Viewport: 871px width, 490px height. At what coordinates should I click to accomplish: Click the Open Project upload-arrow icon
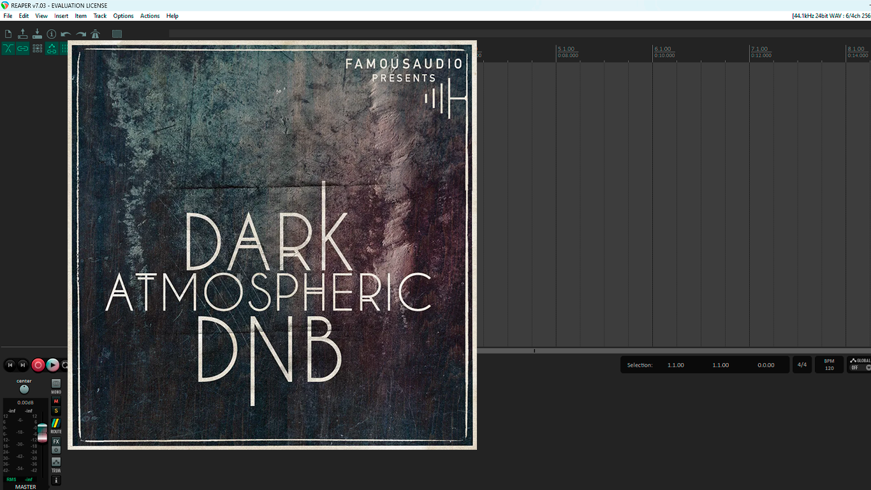point(22,34)
